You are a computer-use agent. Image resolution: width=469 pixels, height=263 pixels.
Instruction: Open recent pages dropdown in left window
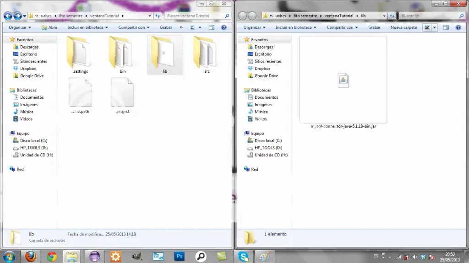(x=25, y=16)
